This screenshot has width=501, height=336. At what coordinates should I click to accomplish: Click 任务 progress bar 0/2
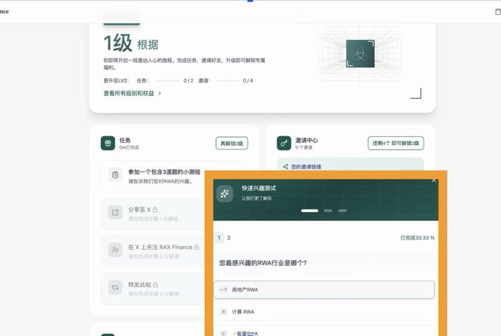167,81
